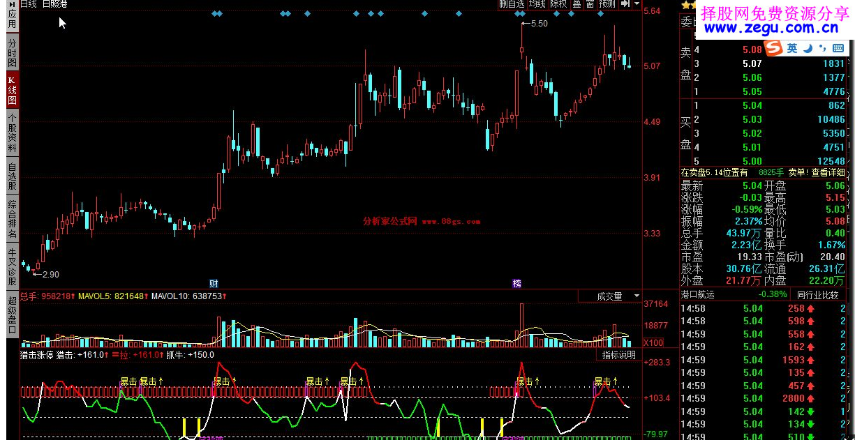Click the 股本 30.76亿 value

click(744, 268)
